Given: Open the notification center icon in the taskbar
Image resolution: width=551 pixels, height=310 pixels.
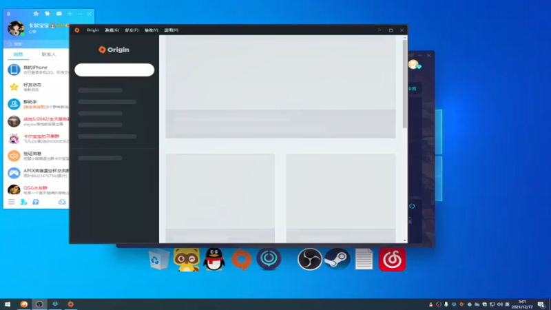Looking at the screenshot, I should pyautogui.click(x=541, y=304).
